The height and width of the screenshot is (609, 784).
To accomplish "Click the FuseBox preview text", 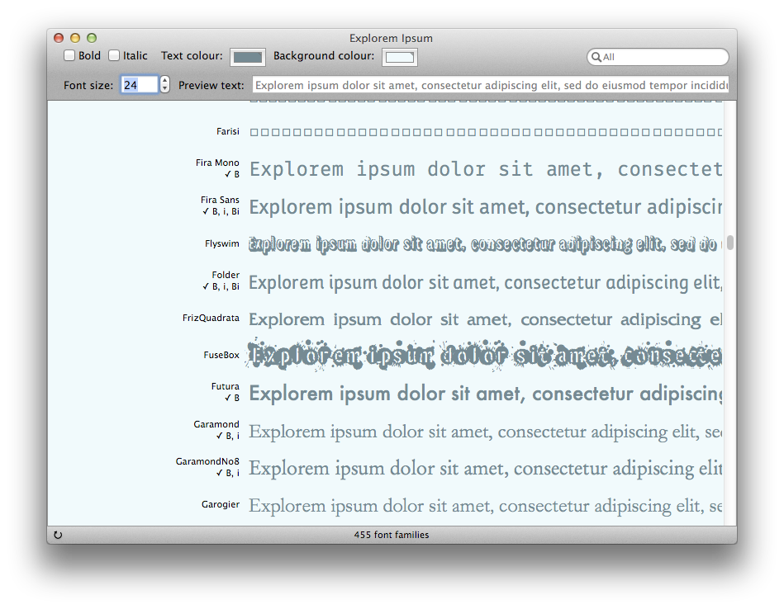I will coord(484,355).
